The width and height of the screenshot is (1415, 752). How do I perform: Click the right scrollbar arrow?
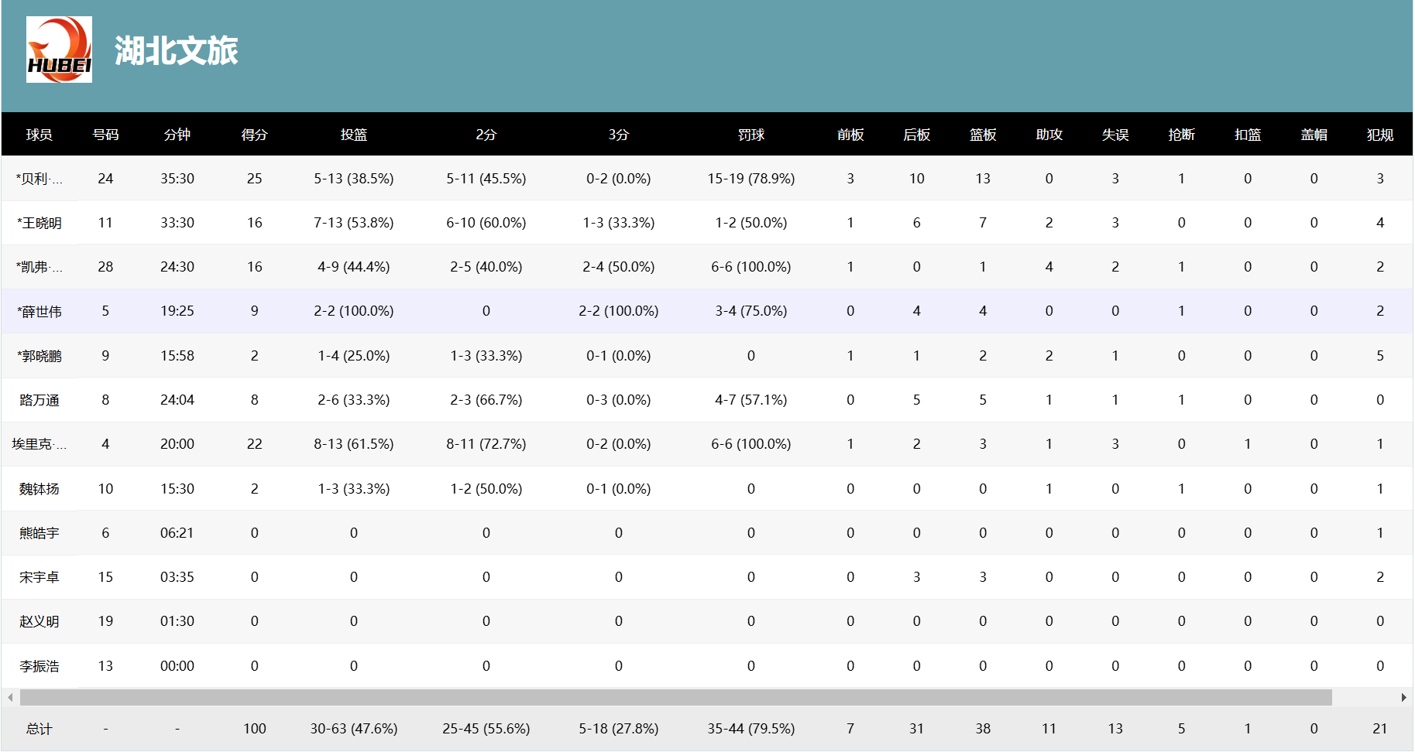click(1403, 697)
